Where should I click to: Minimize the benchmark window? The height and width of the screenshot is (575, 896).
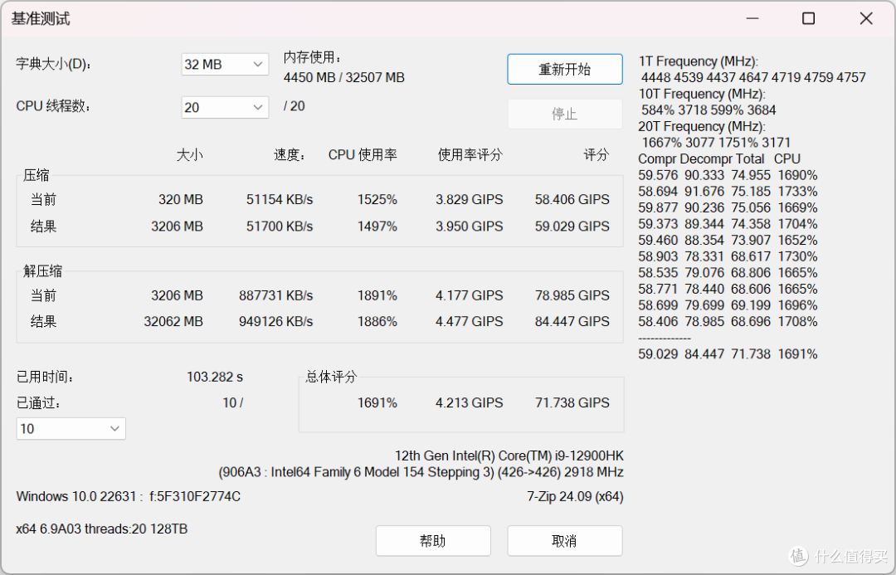751,18
